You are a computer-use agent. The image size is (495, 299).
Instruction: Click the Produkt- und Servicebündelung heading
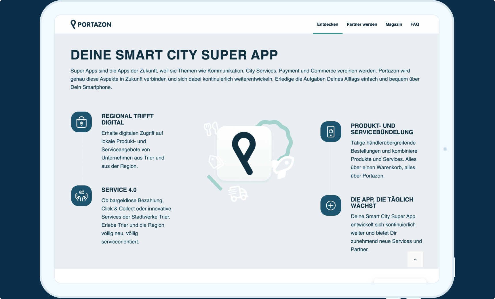[x=382, y=129]
